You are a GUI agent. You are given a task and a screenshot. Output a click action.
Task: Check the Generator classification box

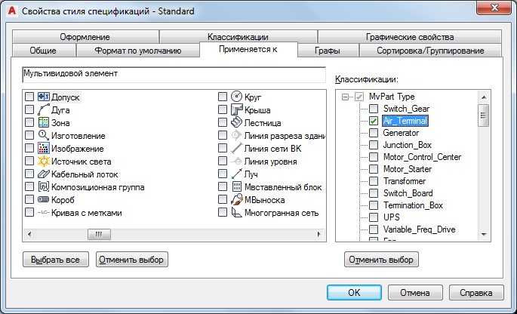click(x=374, y=133)
